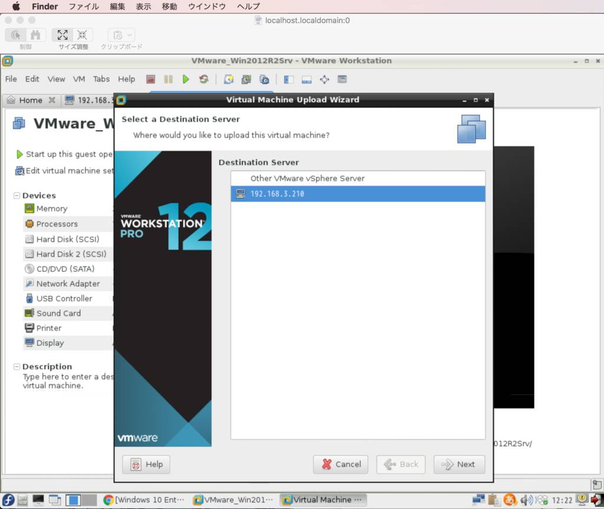Image resolution: width=604 pixels, height=509 pixels.
Task: Click the logout icon in tray
Action: tap(597, 500)
